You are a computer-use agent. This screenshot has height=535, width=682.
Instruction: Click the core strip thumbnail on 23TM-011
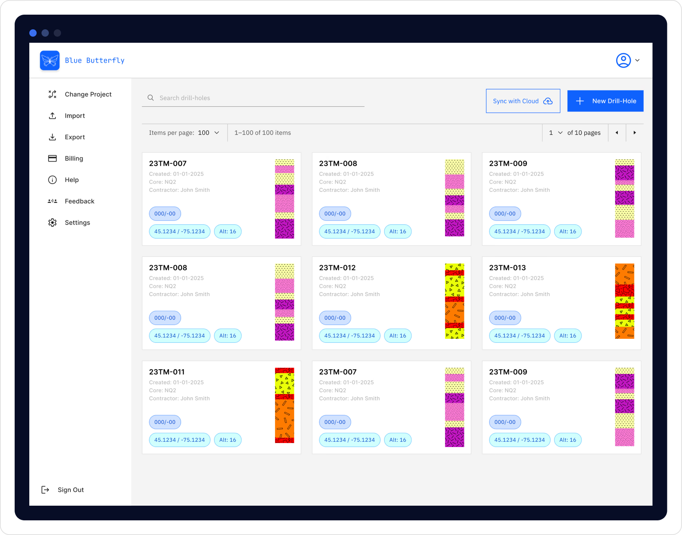click(x=284, y=406)
